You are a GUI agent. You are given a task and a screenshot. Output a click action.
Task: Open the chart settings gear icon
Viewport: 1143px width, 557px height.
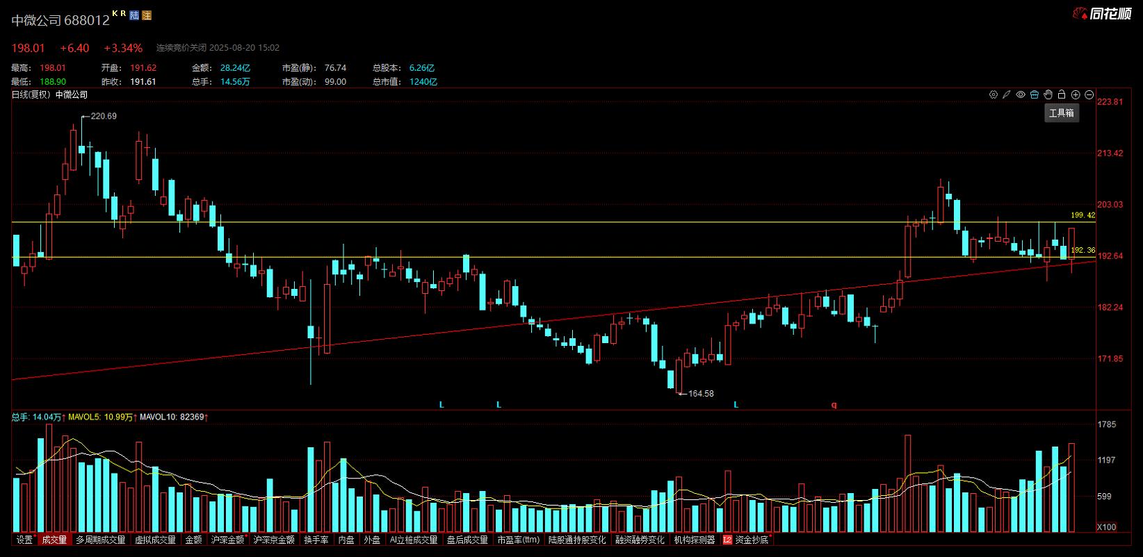[x=994, y=94]
